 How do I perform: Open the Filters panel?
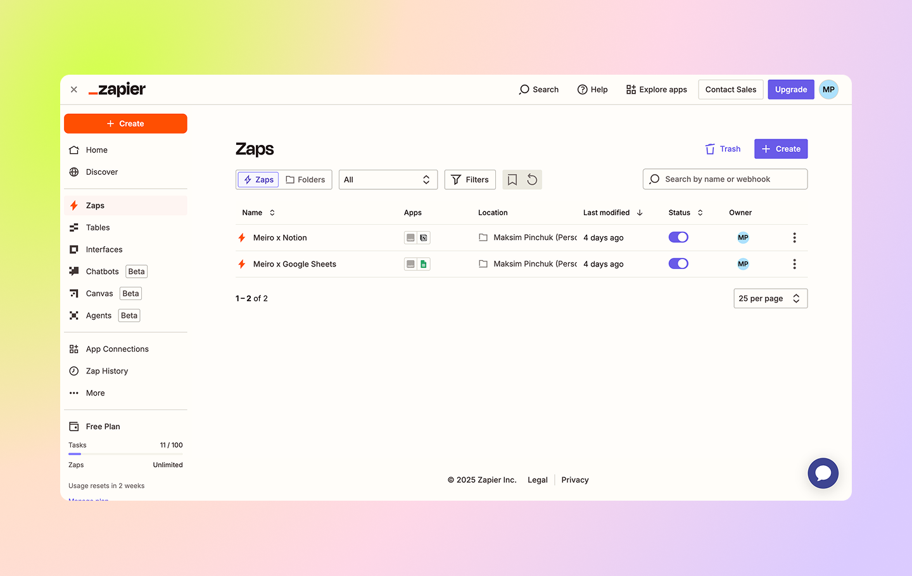pyautogui.click(x=470, y=180)
